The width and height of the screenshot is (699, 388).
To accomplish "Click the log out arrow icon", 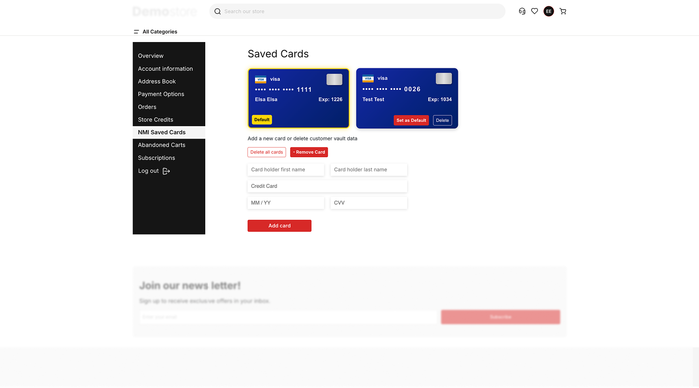I will pyautogui.click(x=166, y=171).
